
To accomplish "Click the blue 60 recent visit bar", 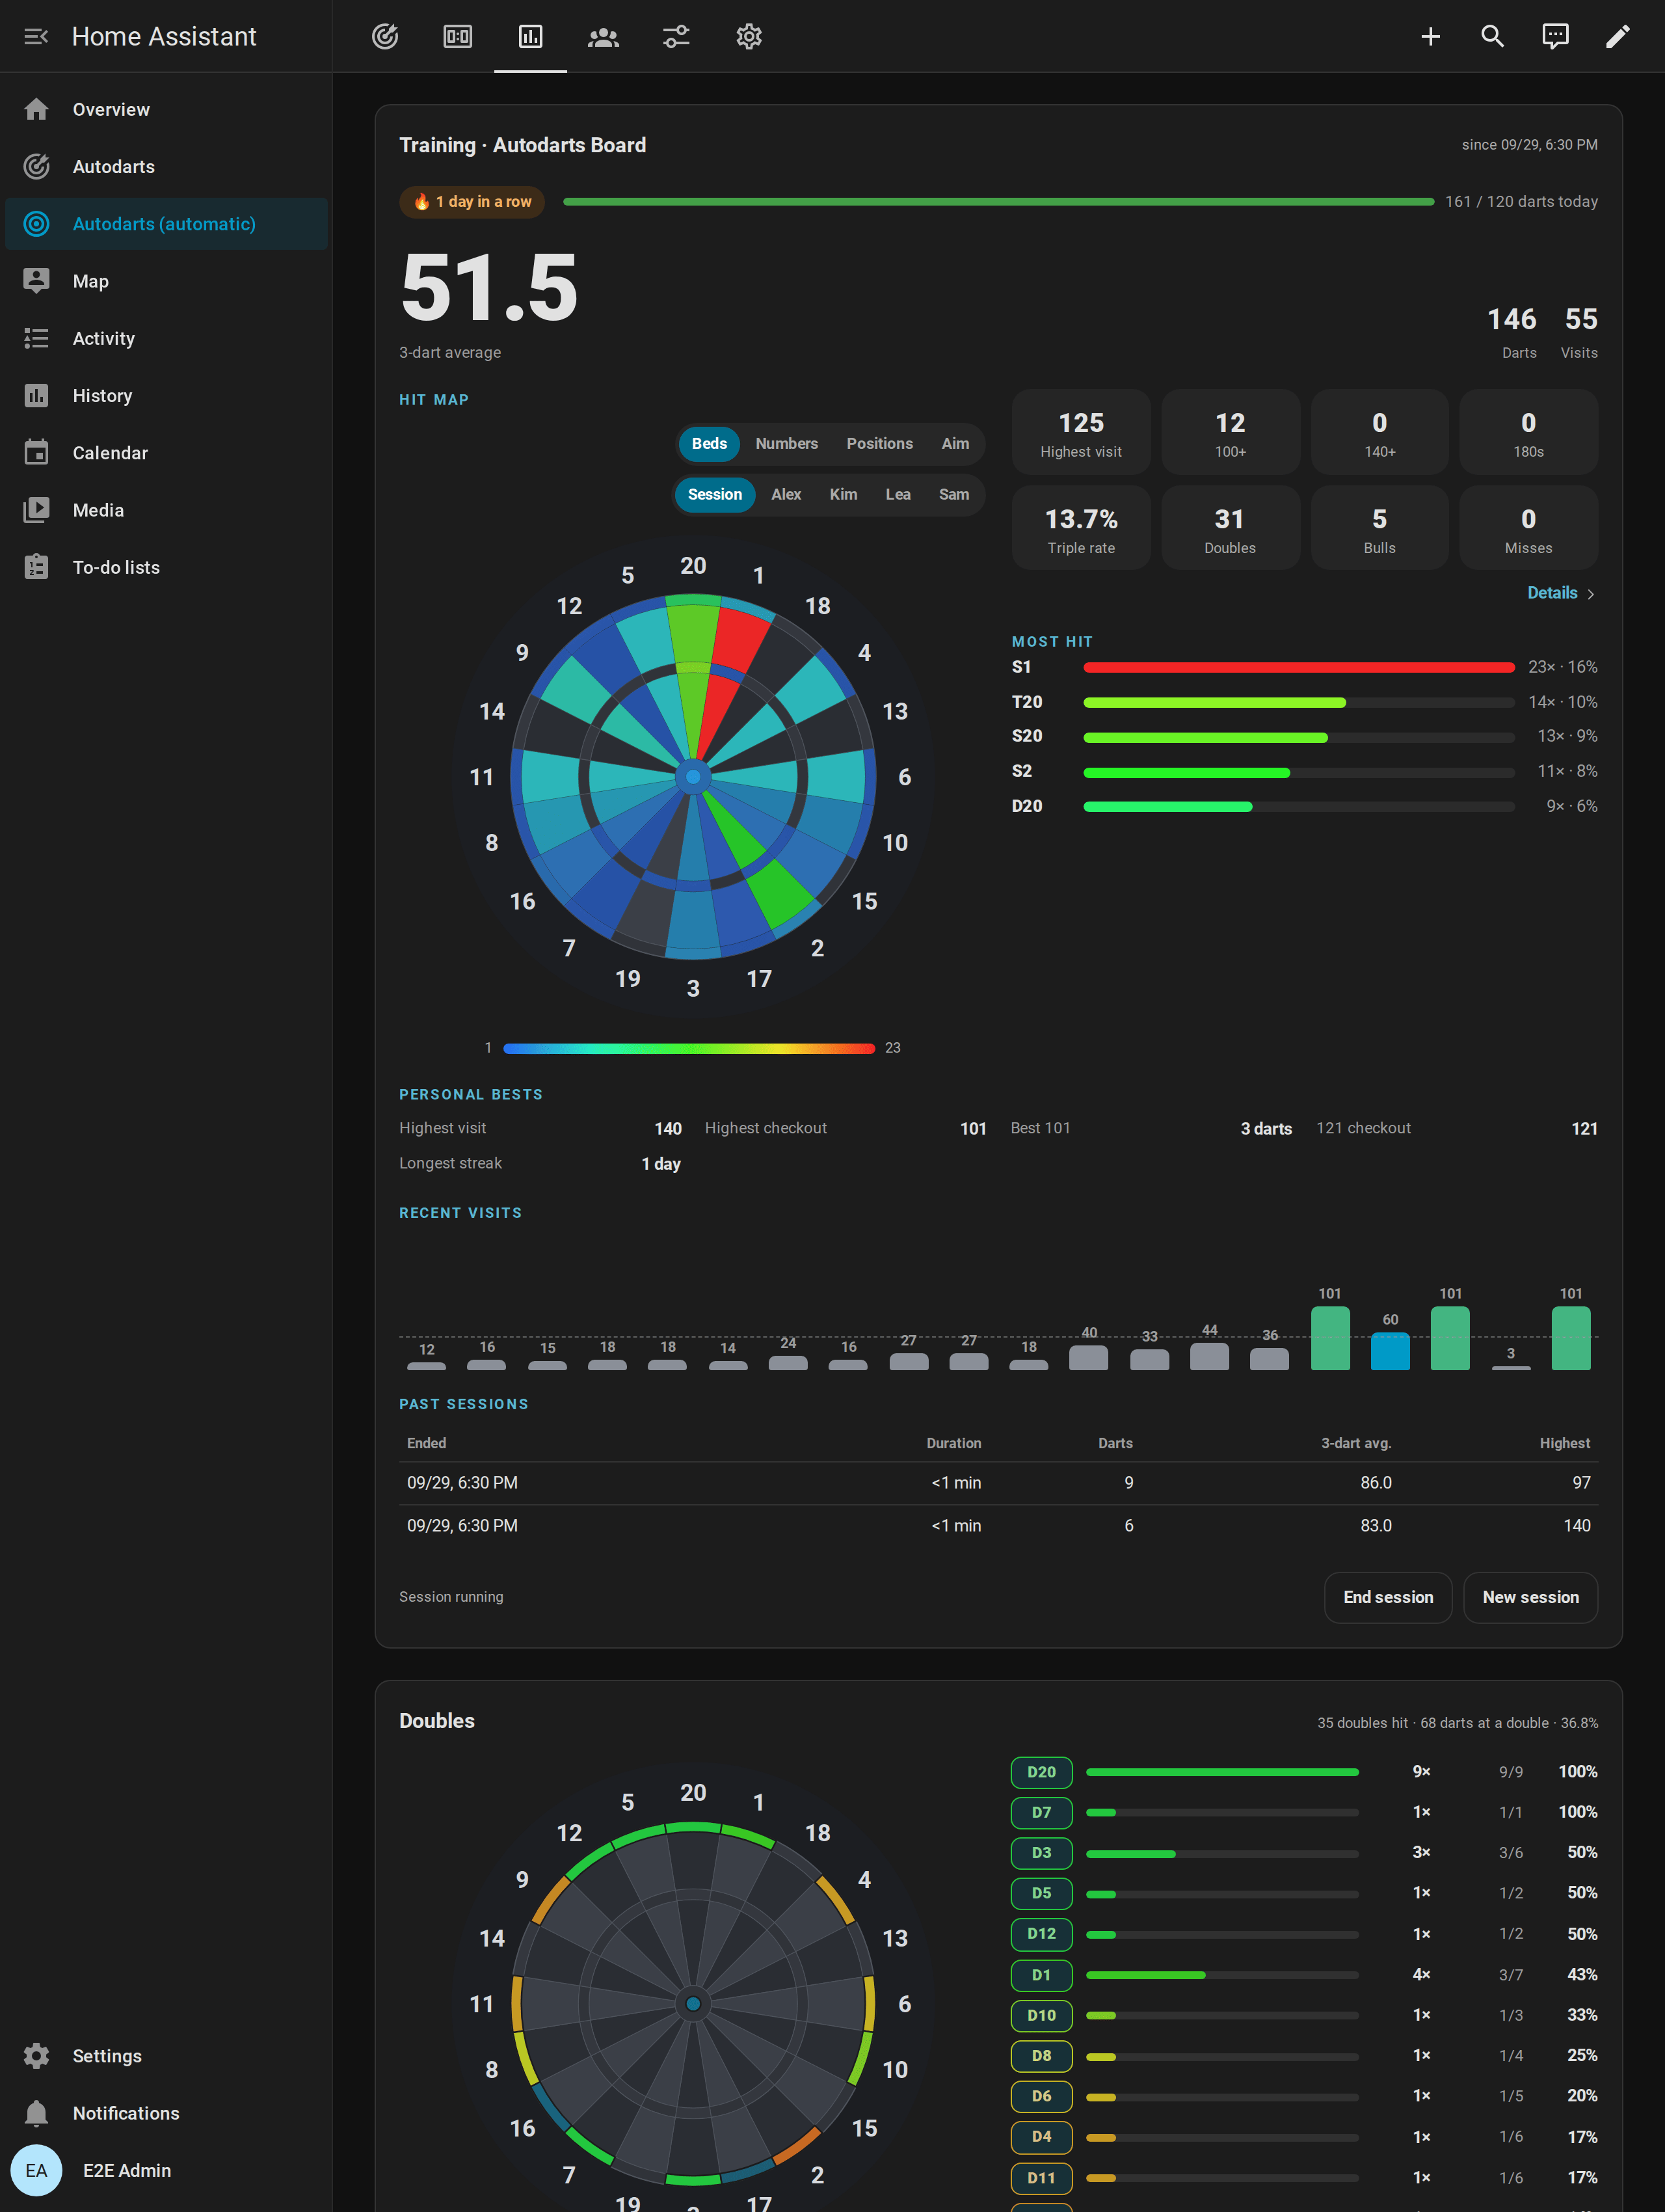I will [1390, 1351].
